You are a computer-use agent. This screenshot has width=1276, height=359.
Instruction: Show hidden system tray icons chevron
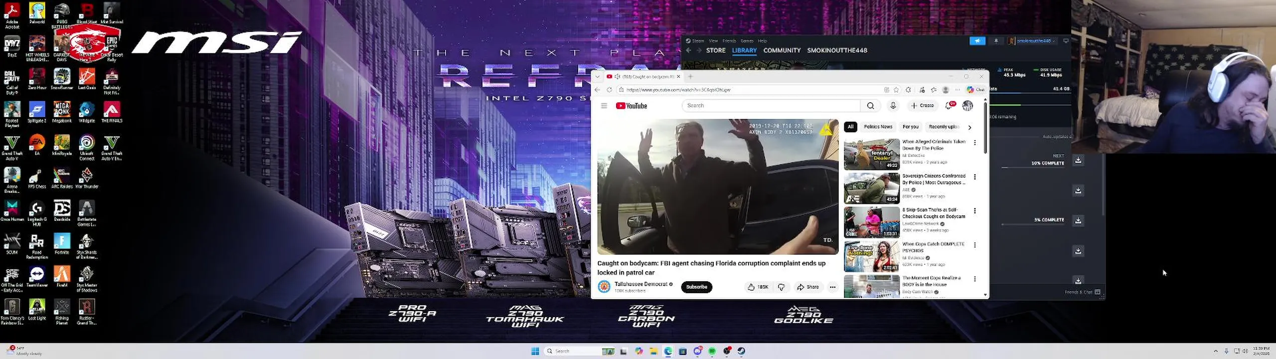1215,351
